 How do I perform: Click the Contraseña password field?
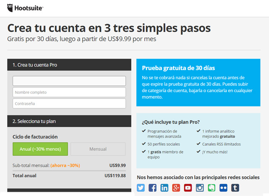tap(69, 103)
